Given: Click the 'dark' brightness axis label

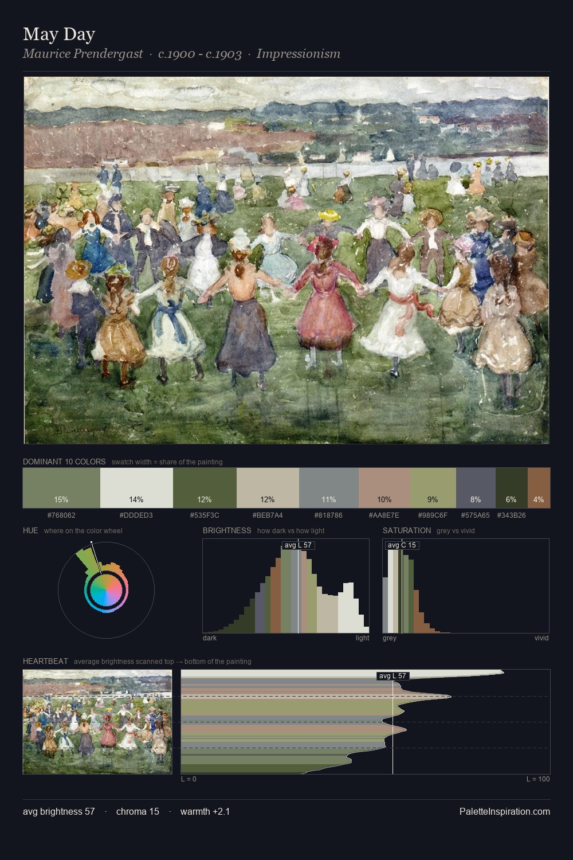Looking at the screenshot, I should coord(210,638).
